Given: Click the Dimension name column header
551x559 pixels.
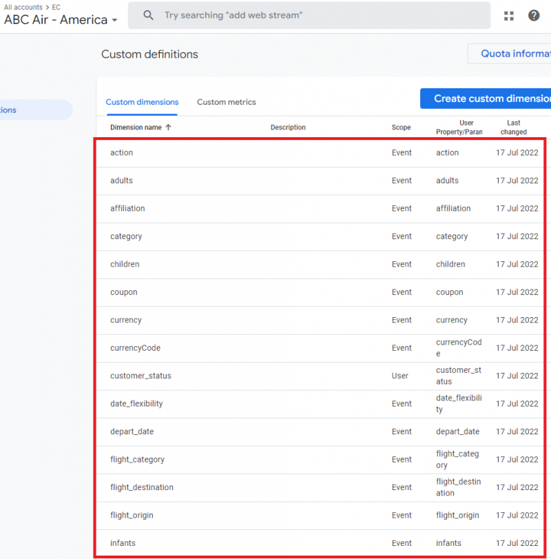Looking at the screenshot, I should (x=136, y=128).
